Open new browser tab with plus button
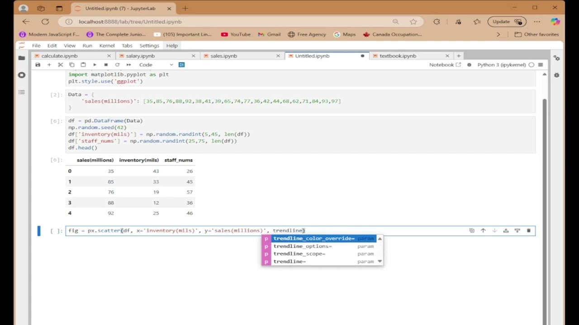This screenshot has height=325, width=579. tap(185, 8)
